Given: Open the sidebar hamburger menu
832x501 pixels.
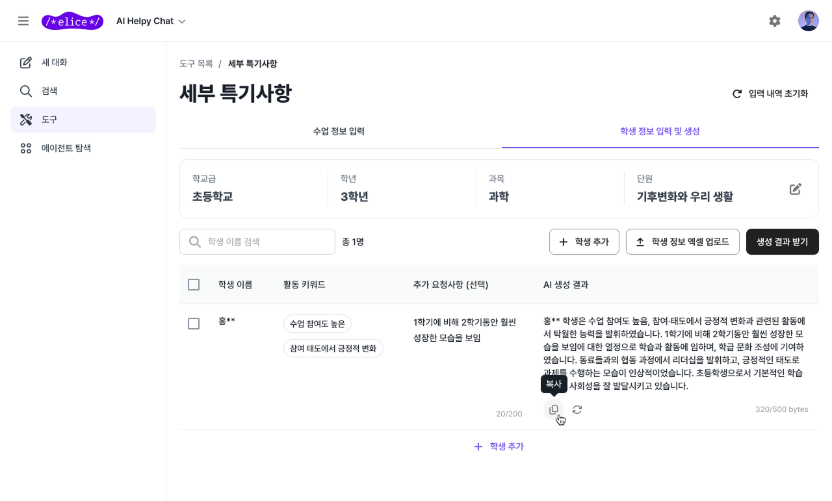Looking at the screenshot, I should click(x=23, y=20).
